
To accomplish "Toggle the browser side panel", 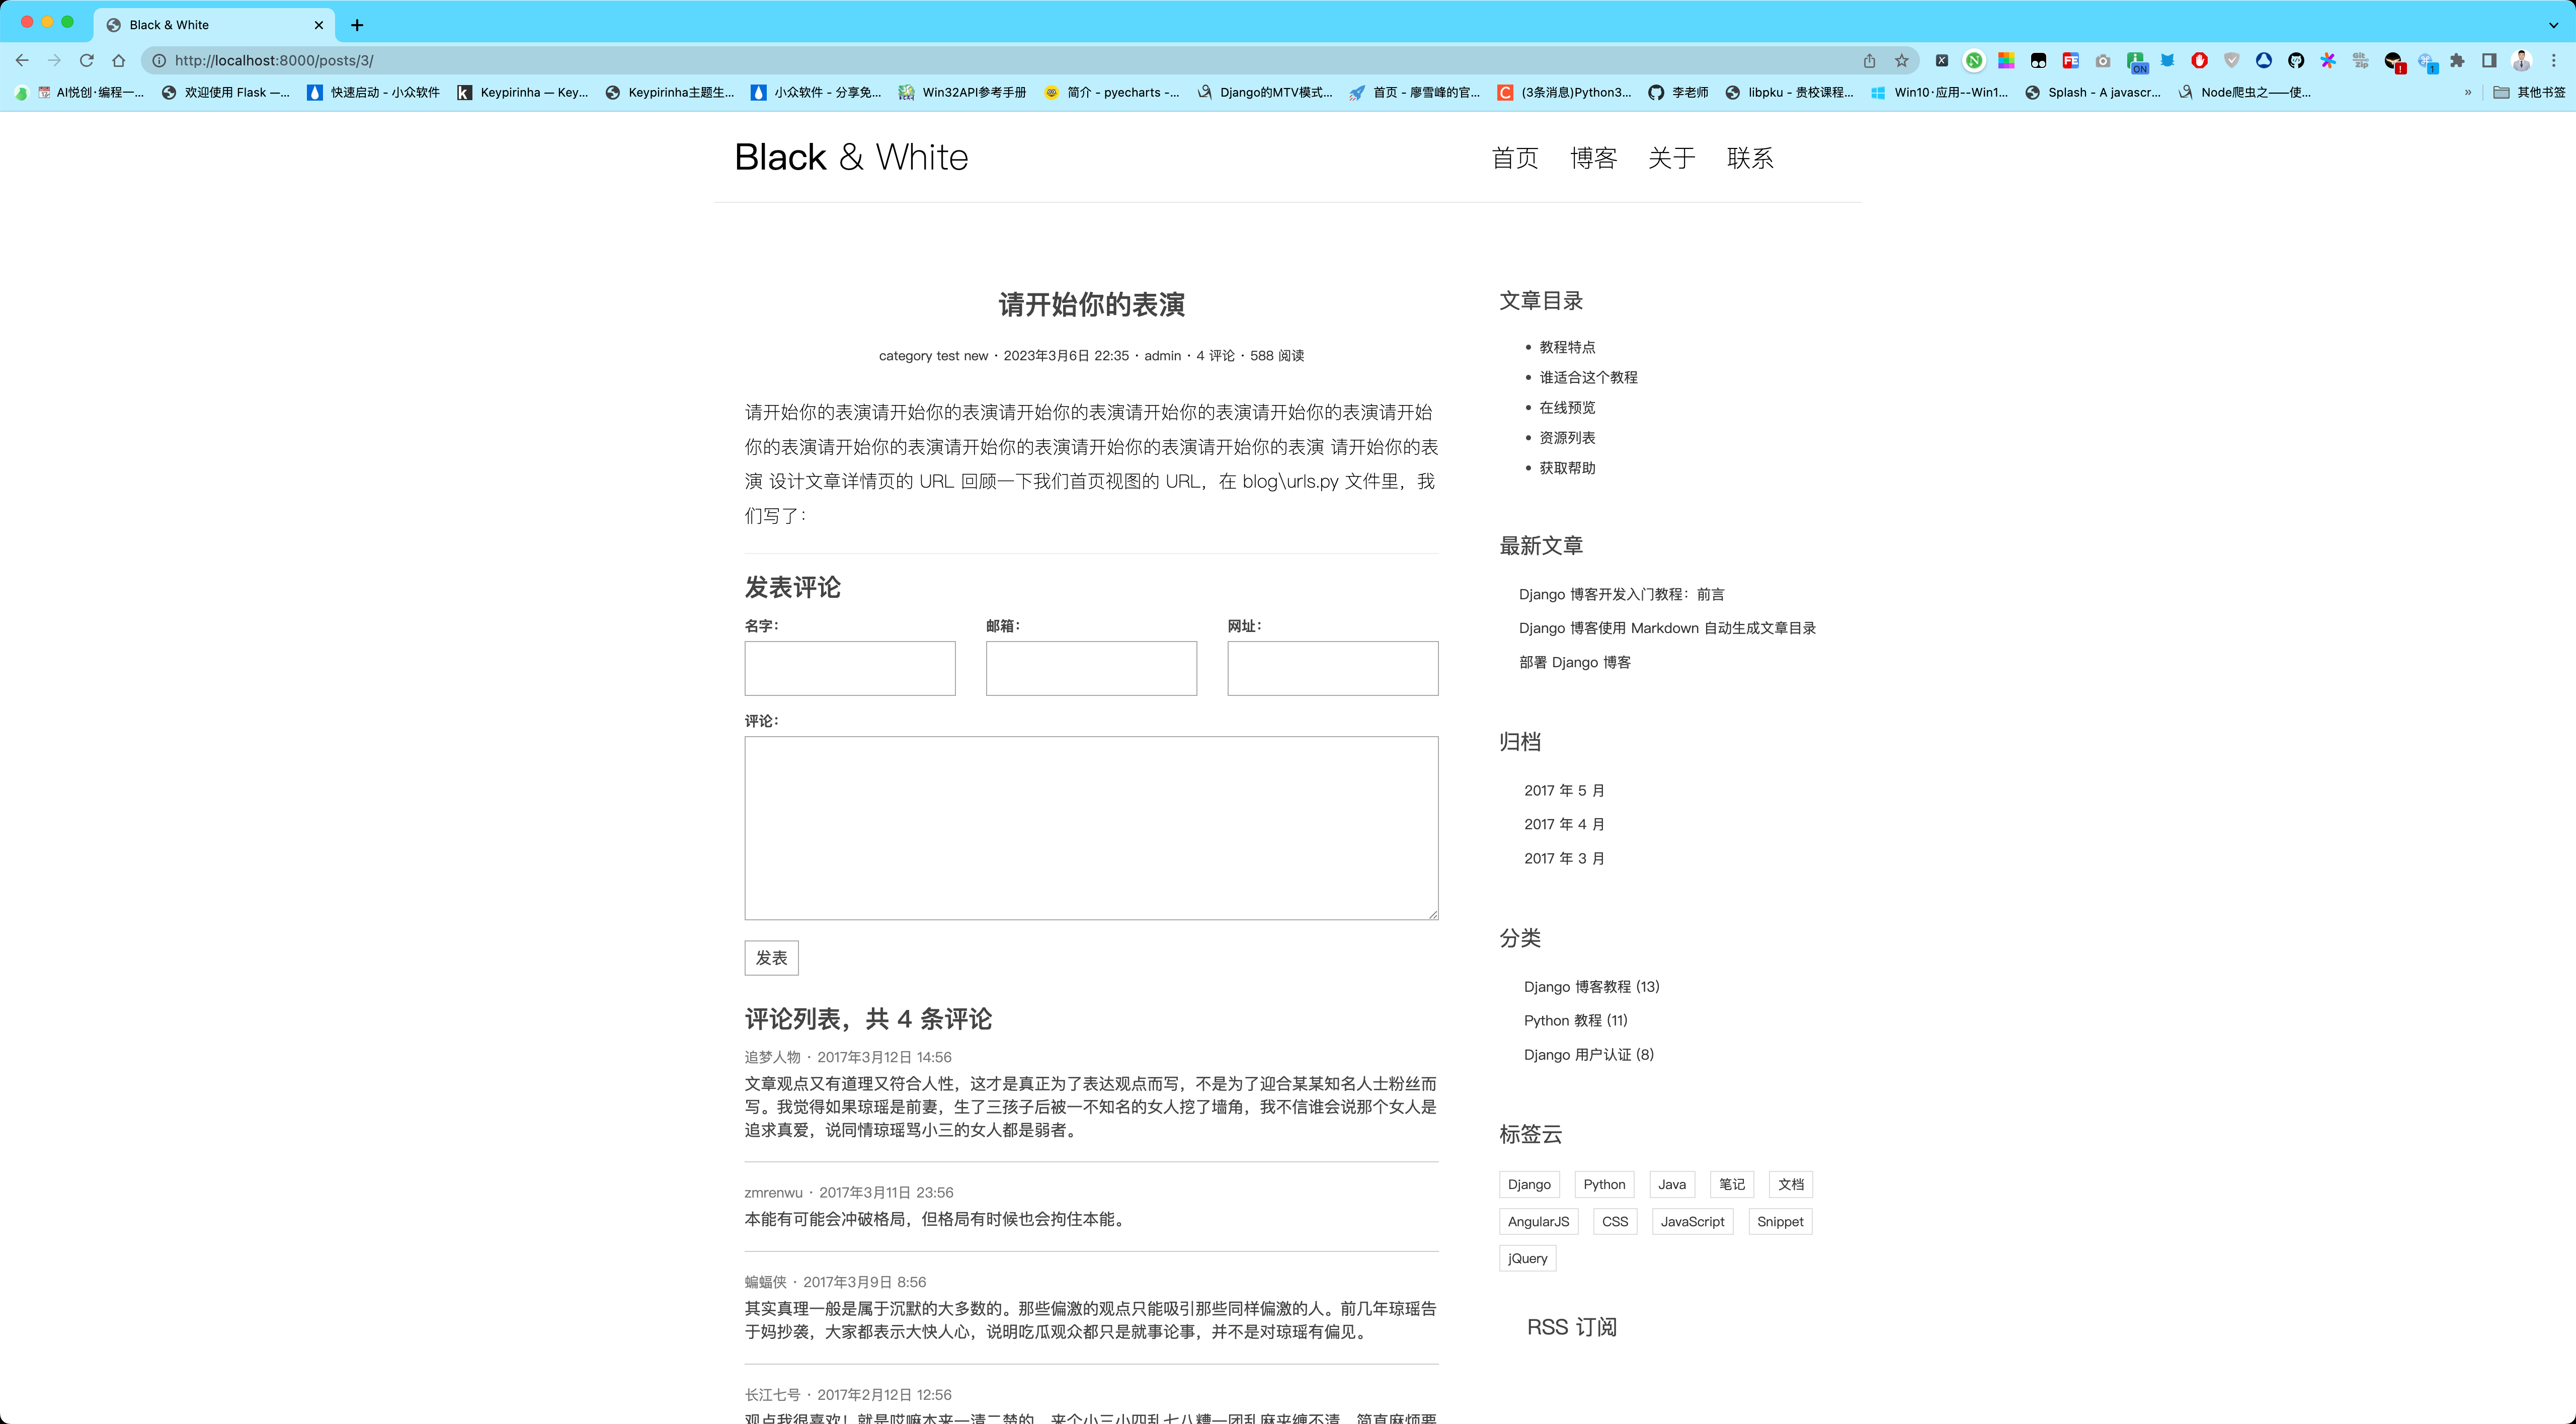I will pyautogui.click(x=2490, y=61).
